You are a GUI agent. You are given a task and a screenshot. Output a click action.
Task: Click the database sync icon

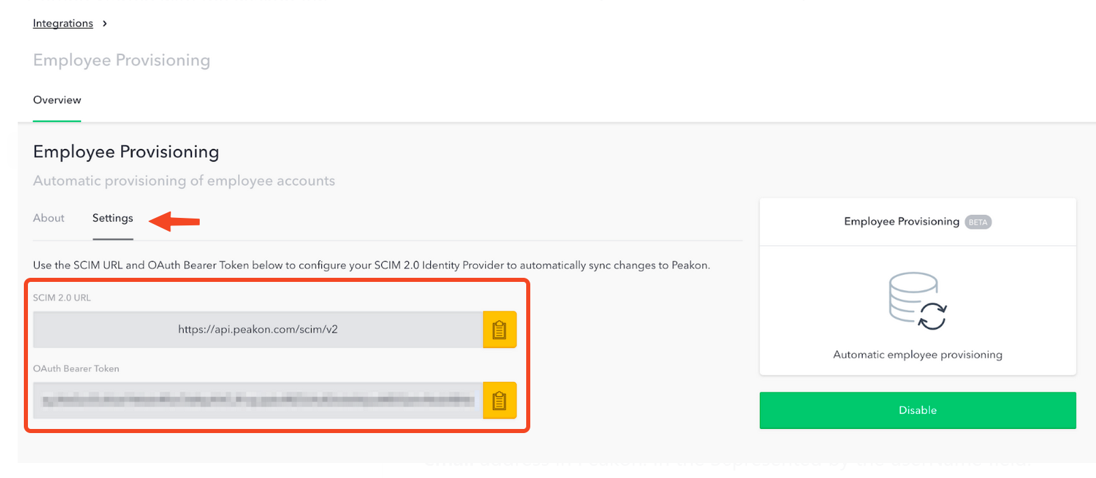(x=917, y=301)
